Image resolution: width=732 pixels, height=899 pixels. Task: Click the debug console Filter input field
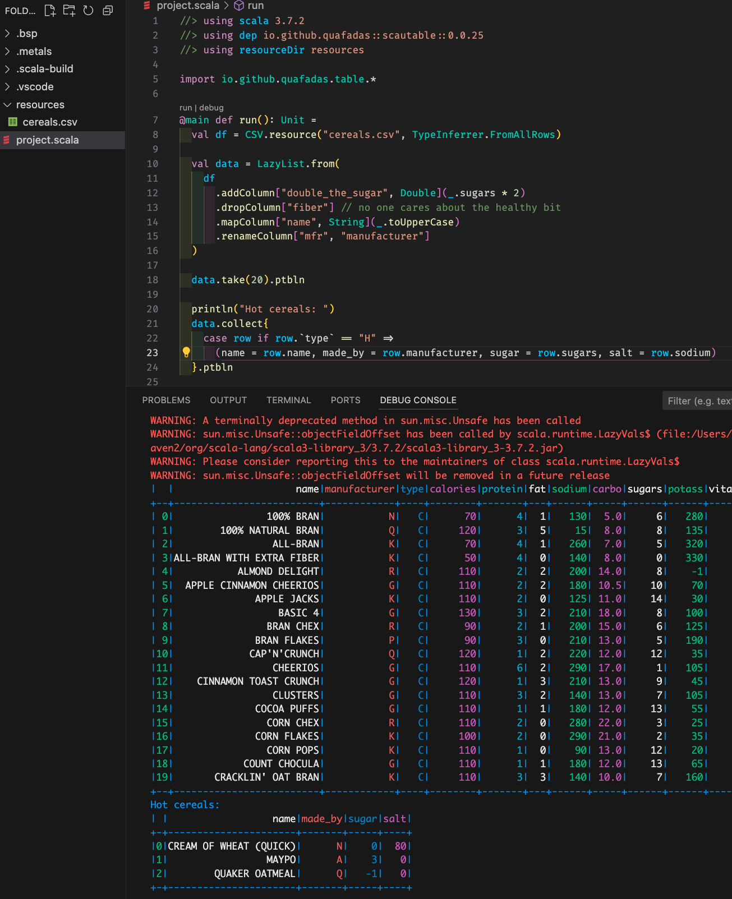[697, 400]
